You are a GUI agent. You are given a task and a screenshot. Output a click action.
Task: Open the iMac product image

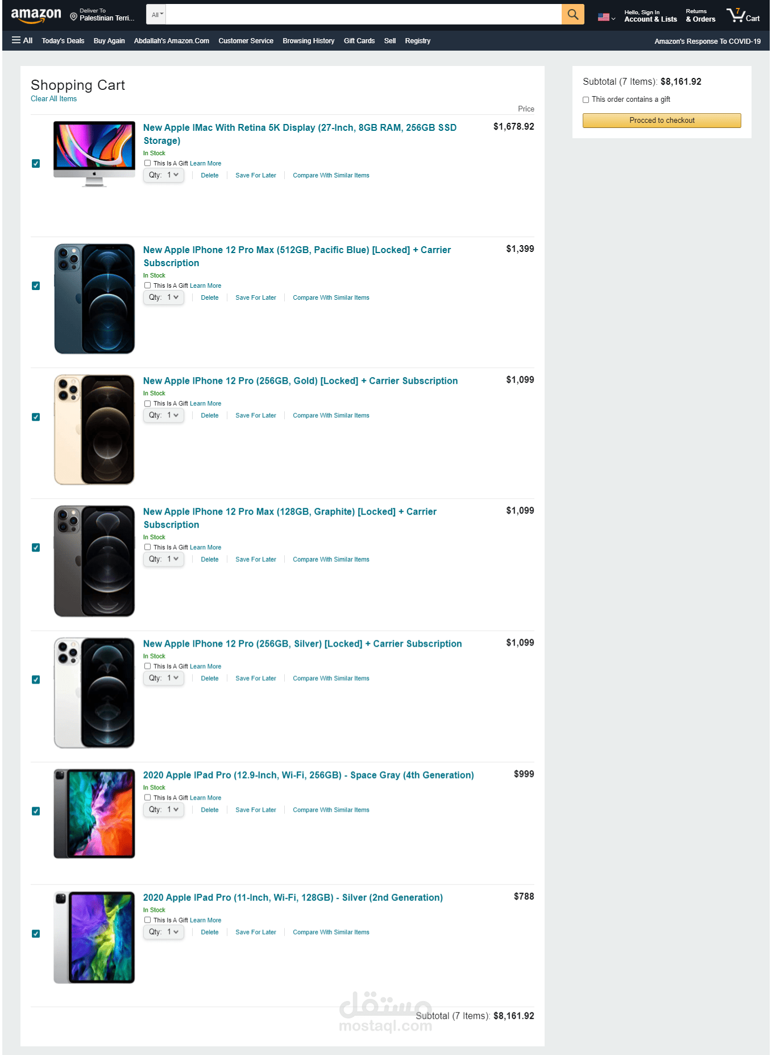click(94, 154)
